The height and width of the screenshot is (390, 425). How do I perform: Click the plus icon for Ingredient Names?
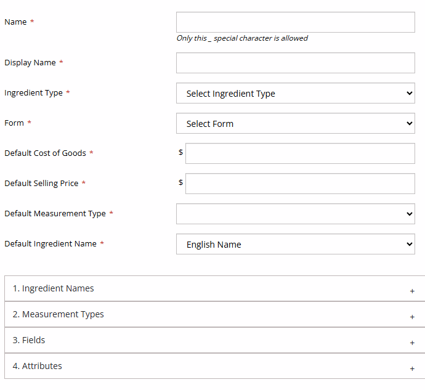412,291
